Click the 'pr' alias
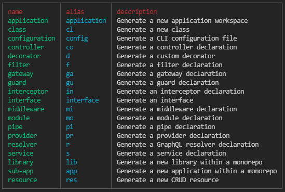 [70, 136]
